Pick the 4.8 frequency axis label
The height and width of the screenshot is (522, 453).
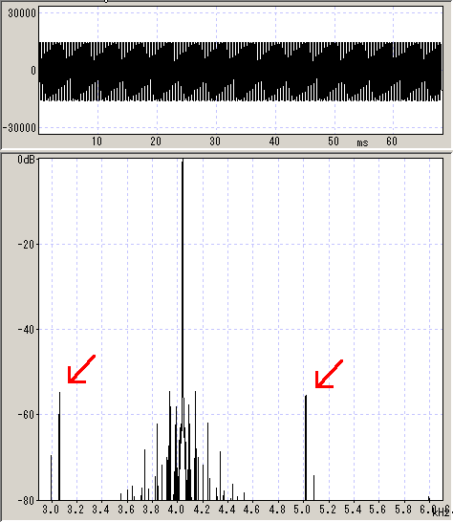[x=278, y=510]
